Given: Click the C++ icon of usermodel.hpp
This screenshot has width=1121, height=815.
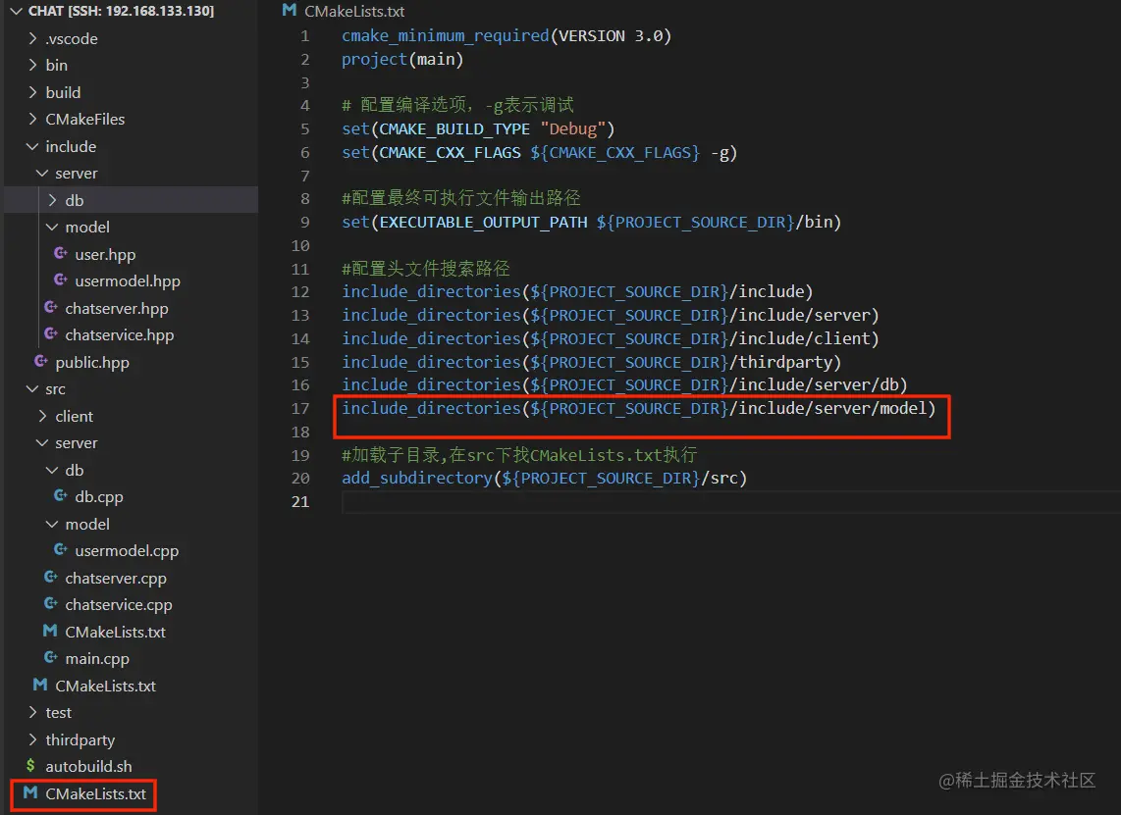Looking at the screenshot, I should coord(61,280).
